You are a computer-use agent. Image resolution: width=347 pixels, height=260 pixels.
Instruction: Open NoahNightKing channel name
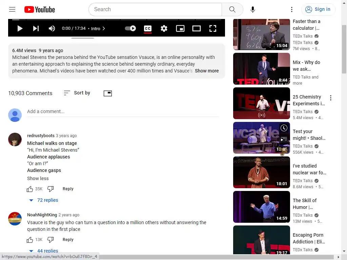click(x=42, y=215)
